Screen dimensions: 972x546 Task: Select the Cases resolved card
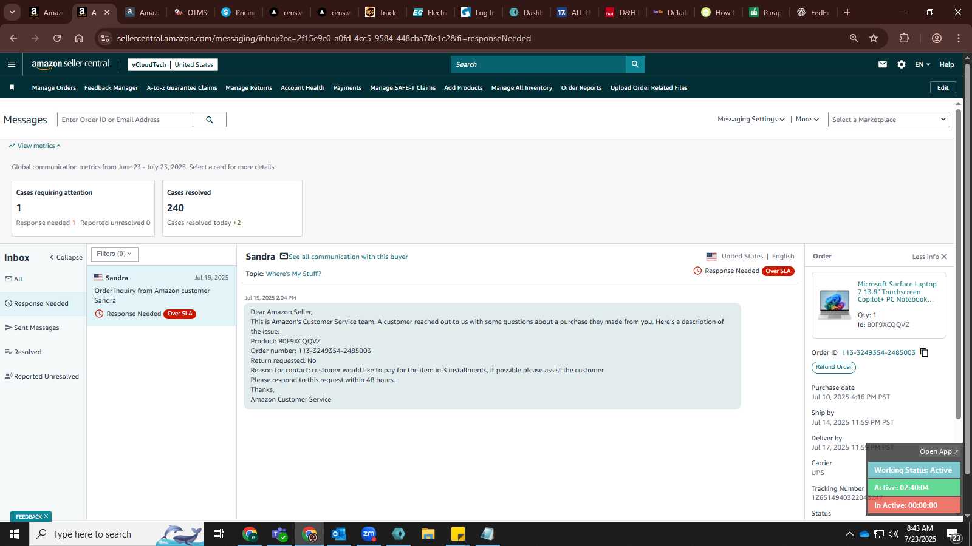232,208
